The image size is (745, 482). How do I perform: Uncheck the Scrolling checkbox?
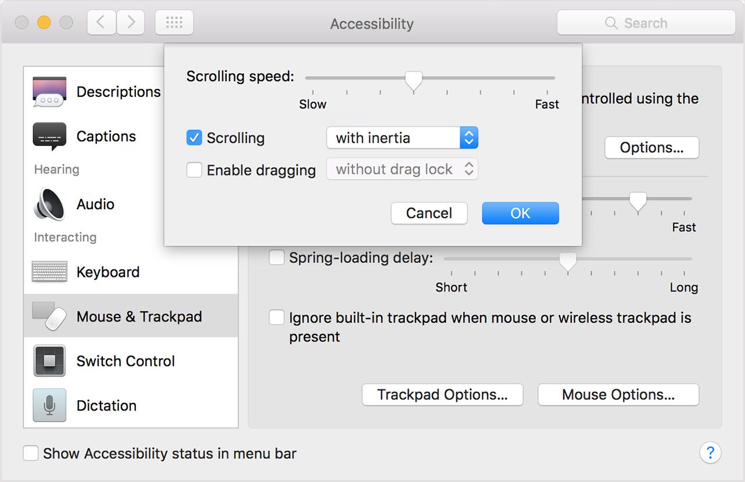pyautogui.click(x=194, y=138)
